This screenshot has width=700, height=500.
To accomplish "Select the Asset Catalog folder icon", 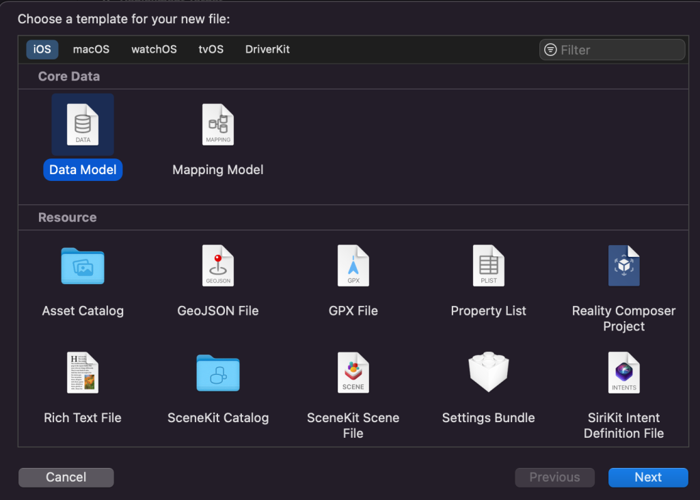I will point(83,266).
